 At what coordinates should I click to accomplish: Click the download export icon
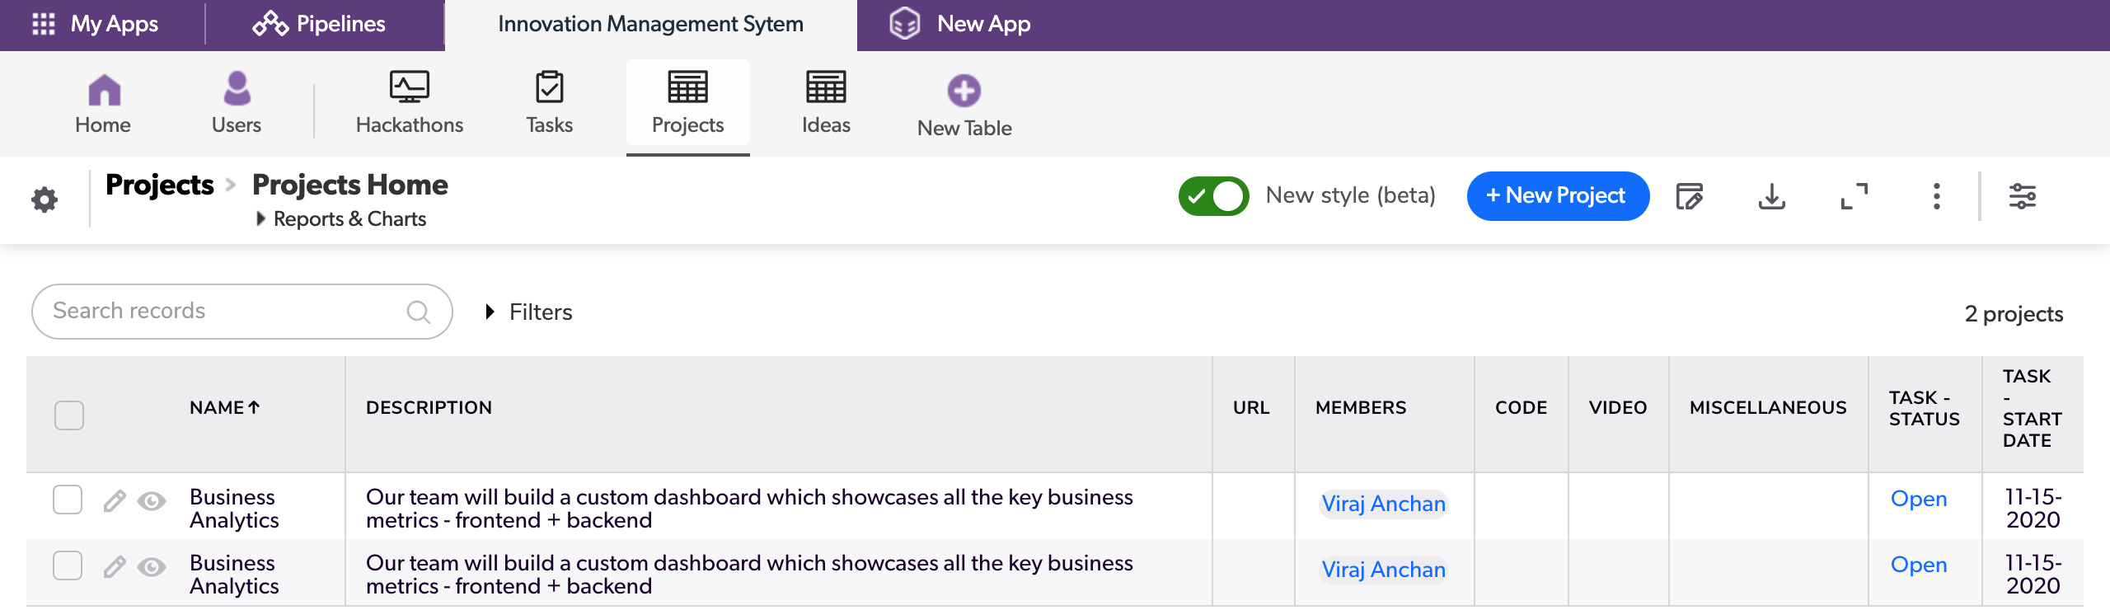[x=1771, y=197]
